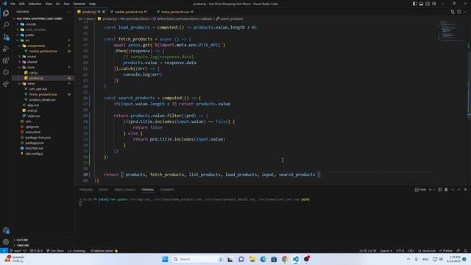Open the File menu
The image size is (471, 265).
[13, 4]
